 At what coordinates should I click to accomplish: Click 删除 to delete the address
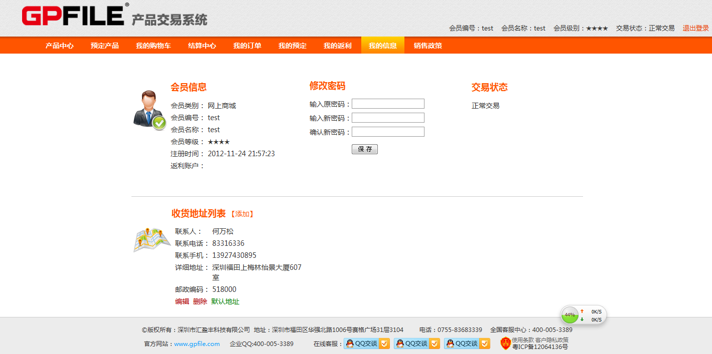point(200,301)
